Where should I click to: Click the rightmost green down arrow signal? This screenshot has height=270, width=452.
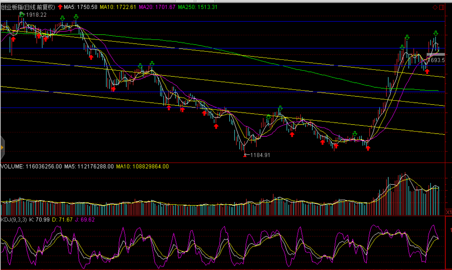(x=436, y=33)
